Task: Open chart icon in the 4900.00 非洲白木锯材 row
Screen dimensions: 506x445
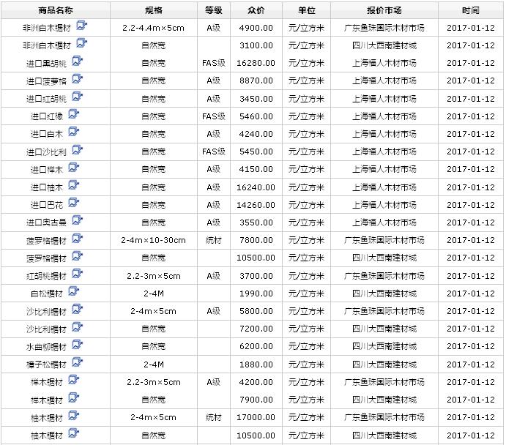Action: pyautogui.click(x=82, y=26)
